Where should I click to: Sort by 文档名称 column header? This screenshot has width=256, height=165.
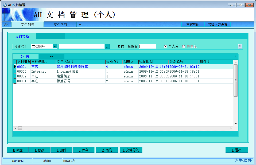click(x=65, y=62)
